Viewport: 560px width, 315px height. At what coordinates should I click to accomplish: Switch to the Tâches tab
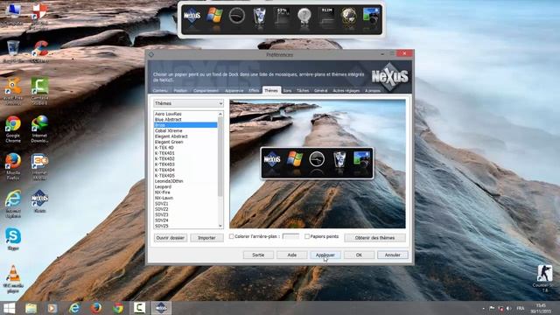pyautogui.click(x=303, y=91)
